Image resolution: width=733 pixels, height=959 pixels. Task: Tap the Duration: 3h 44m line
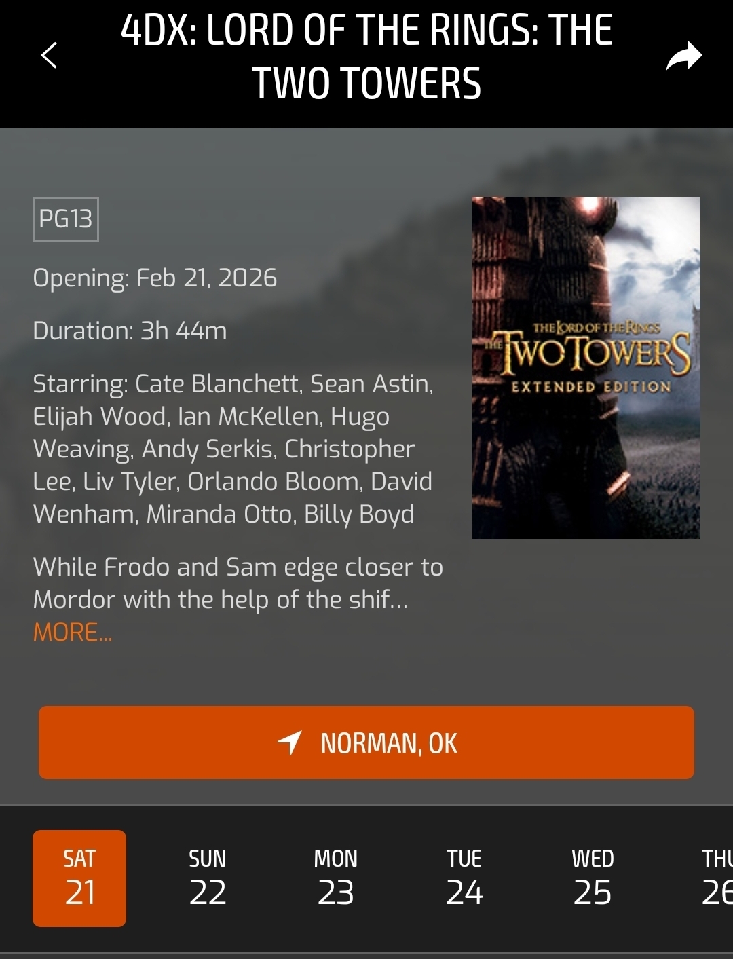(130, 331)
